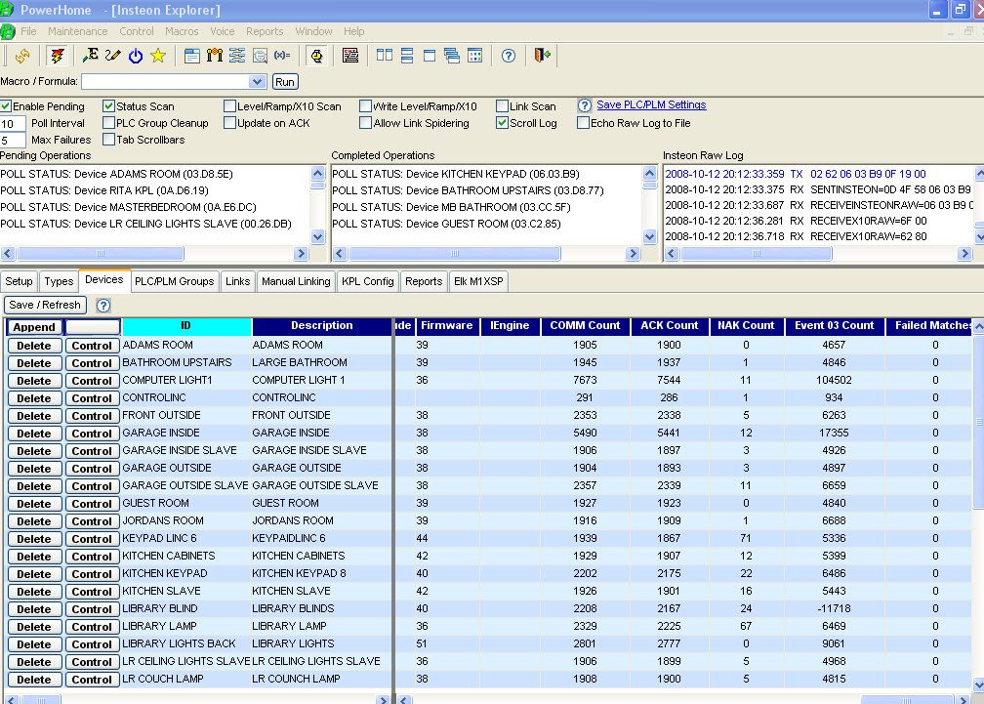Click the colored calendar grid icon
984x704 pixels.
pyautogui.click(x=475, y=56)
